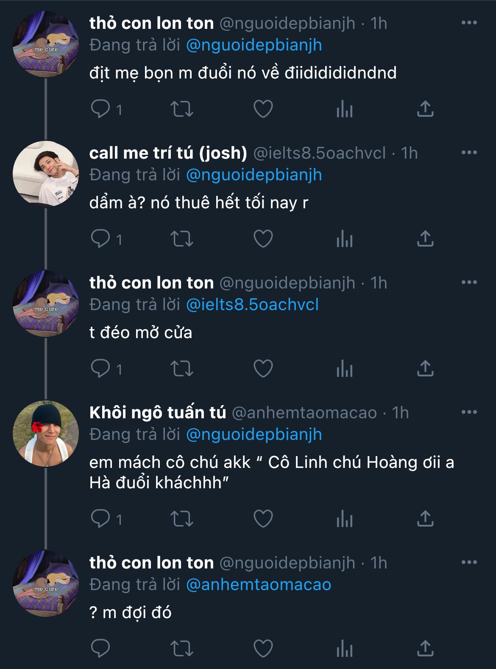The height and width of the screenshot is (669, 496).
Task: Open more options on the first tweet
Action: click(469, 23)
